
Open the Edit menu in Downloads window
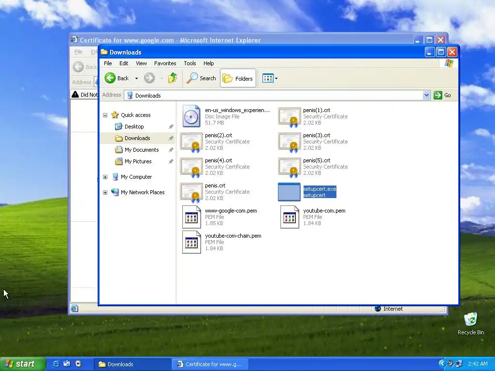pos(124,63)
